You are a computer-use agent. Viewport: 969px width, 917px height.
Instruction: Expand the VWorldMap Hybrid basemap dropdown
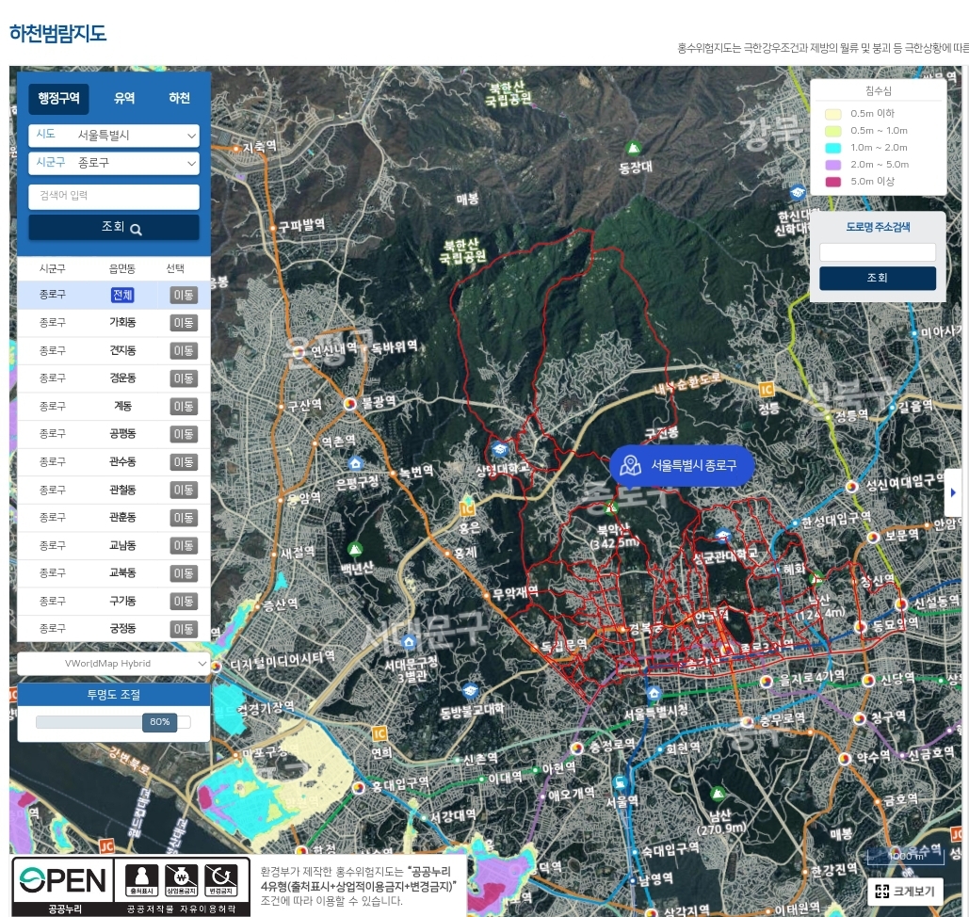click(114, 664)
